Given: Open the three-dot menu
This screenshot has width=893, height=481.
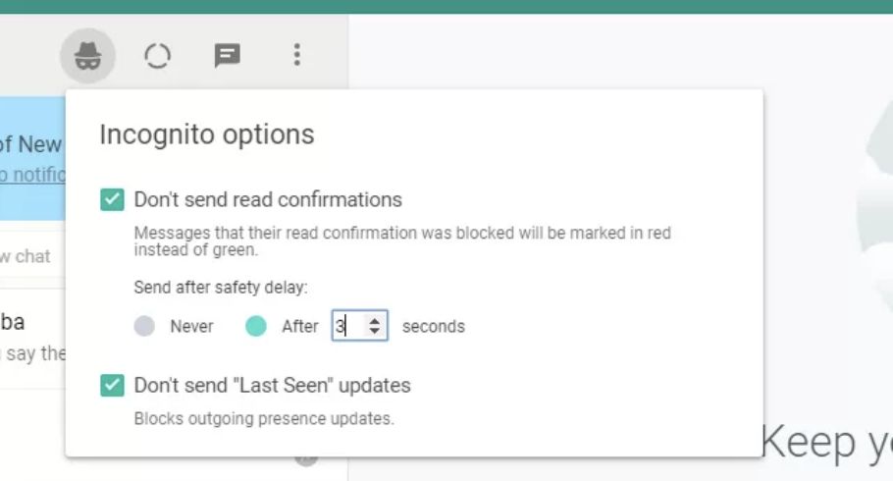Looking at the screenshot, I should pyautogui.click(x=296, y=55).
